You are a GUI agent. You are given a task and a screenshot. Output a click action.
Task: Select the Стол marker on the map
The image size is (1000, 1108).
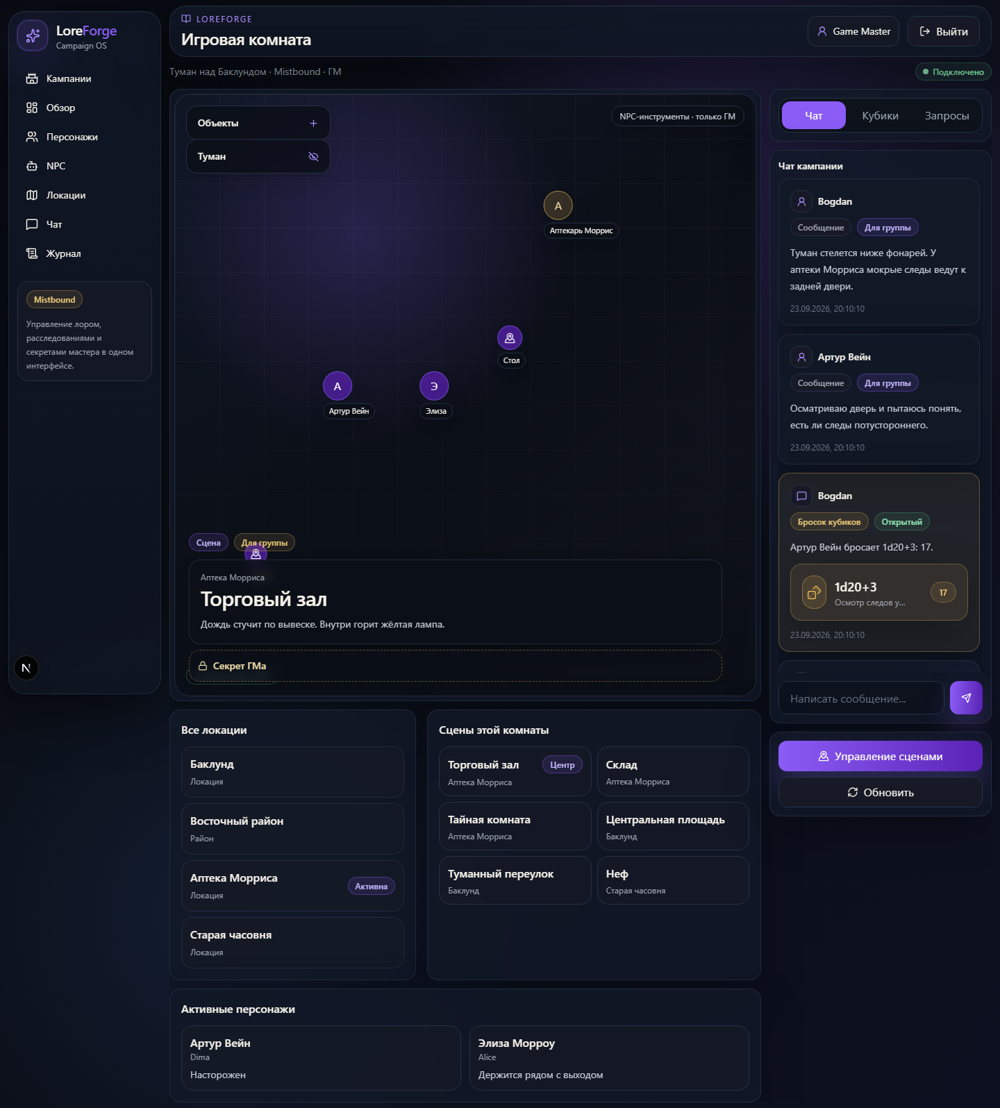click(510, 338)
